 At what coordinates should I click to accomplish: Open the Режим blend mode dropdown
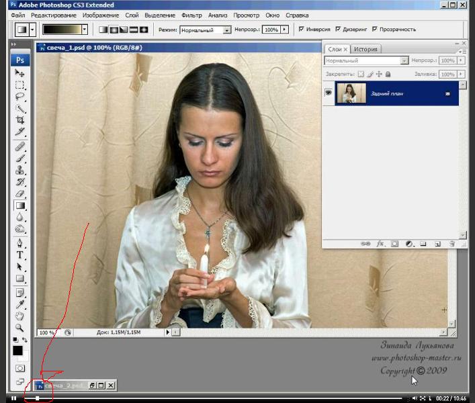click(227, 30)
